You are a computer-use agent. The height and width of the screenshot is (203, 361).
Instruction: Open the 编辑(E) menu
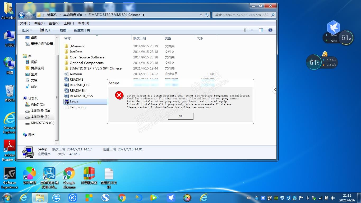(x=39, y=23)
